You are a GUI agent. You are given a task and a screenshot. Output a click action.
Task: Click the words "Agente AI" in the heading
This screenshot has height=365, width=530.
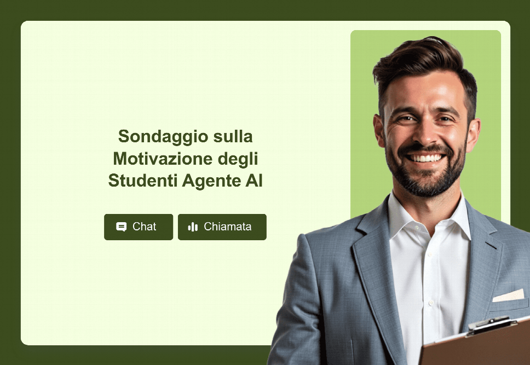click(x=222, y=180)
